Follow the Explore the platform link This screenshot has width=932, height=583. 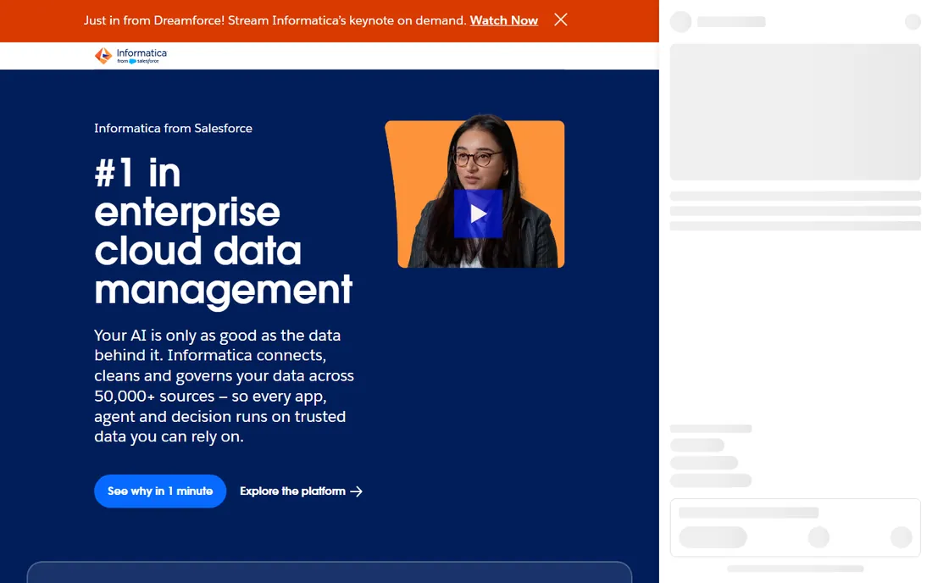(x=301, y=491)
